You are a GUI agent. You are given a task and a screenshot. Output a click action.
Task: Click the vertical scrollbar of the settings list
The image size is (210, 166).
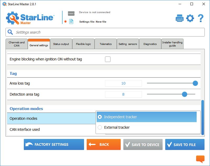pos(202,117)
